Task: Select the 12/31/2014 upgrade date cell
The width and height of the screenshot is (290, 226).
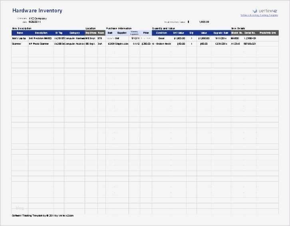Action: (221, 44)
